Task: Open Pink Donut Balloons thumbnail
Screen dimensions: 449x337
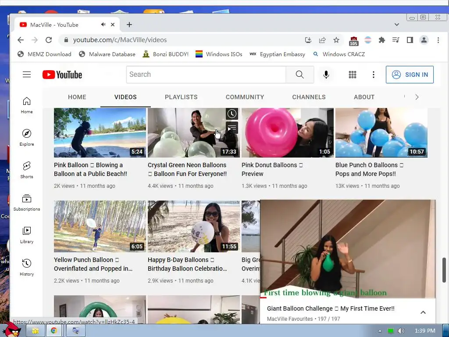Action: point(288,133)
